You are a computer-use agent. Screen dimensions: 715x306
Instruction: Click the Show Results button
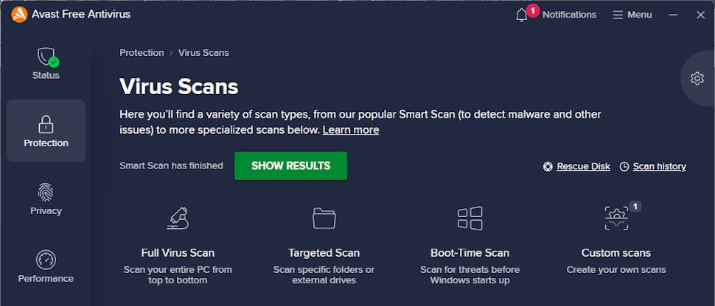[x=290, y=166]
